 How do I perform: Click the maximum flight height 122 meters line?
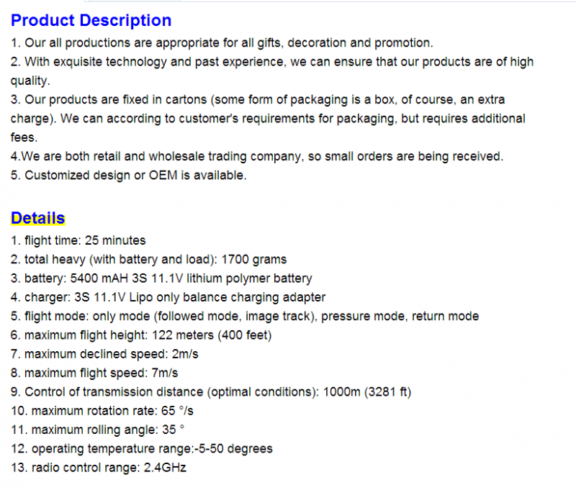pyautogui.click(x=141, y=335)
